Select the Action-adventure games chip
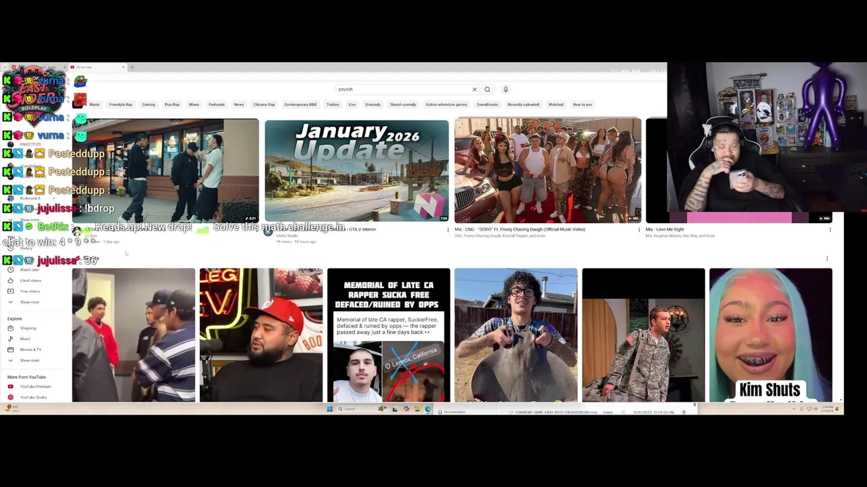 coord(446,105)
